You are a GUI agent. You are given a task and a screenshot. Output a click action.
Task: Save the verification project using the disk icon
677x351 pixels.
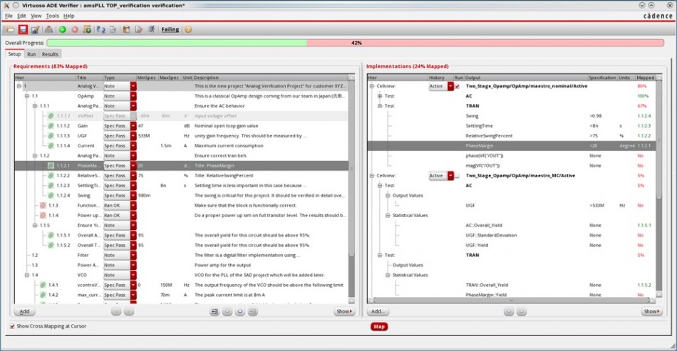(x=23, y=30)
